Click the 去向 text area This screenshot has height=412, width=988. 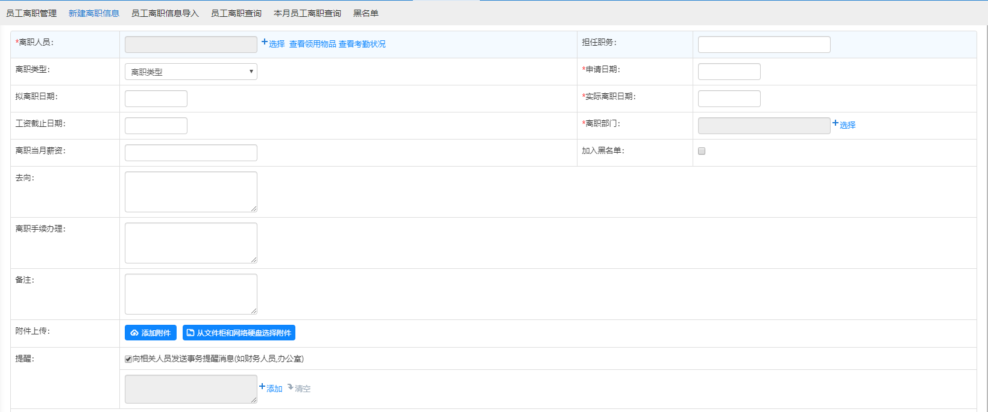pos(190,192)
